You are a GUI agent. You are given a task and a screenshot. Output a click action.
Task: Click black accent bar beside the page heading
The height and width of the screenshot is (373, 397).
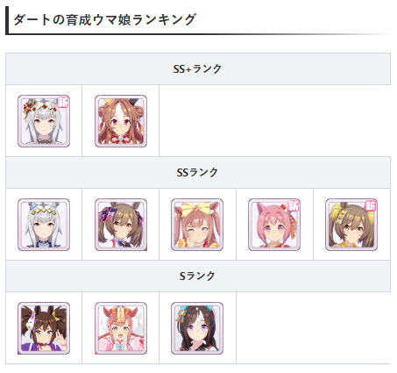click(7, 20)
